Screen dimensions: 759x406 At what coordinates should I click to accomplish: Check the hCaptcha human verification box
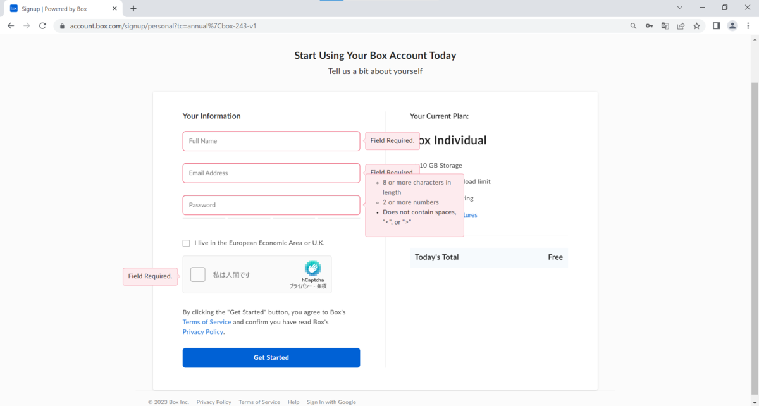pyautogui.click(x=198, y=274)
